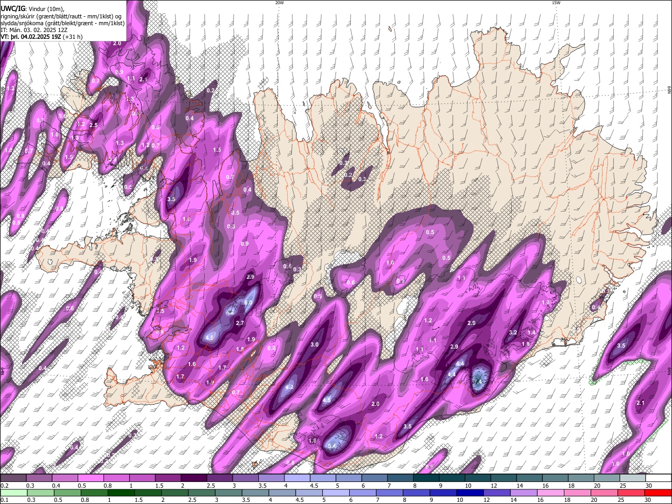Select the 3.2 precipitation value in the southeast

click(513, 332)
